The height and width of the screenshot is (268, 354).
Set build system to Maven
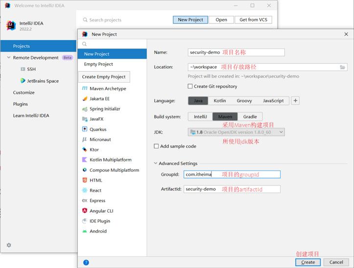(225, 117)
